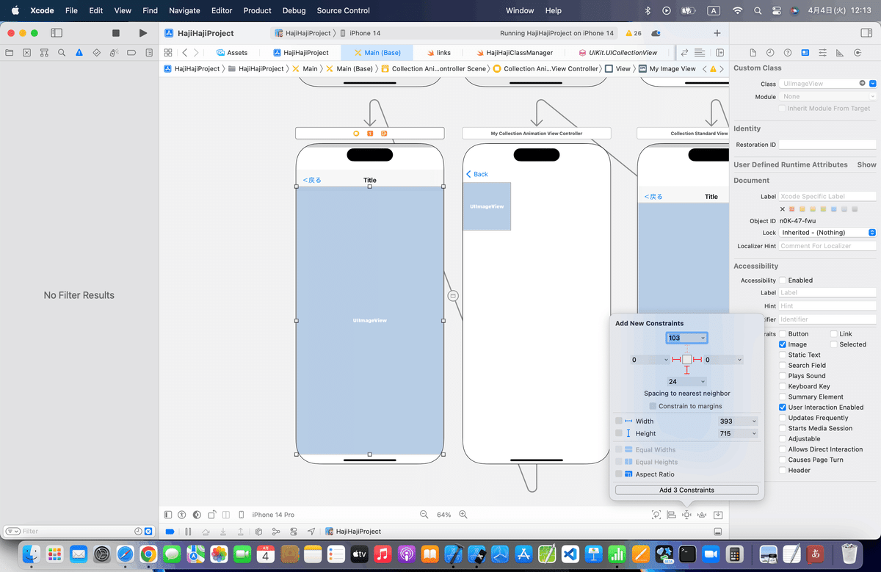Select the blue document label color
881x572 pixels.
833,209
